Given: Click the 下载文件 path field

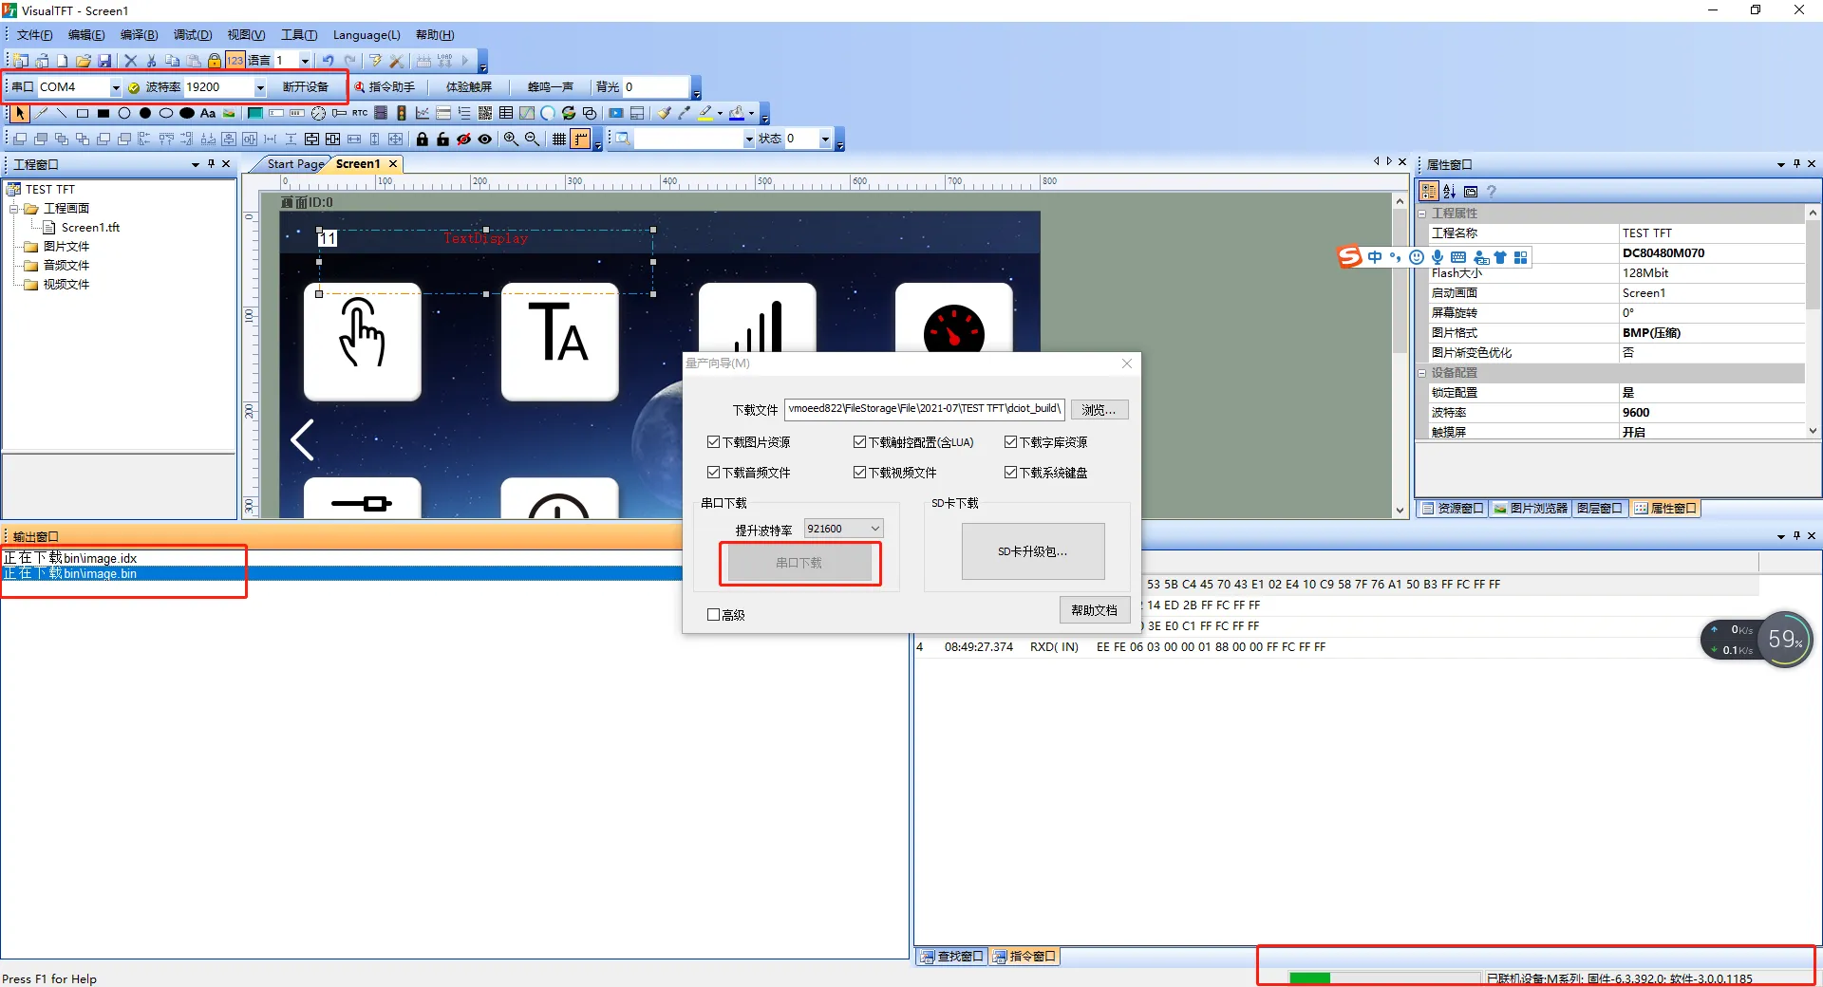Looking at the screenshot, I should [925, 409].
